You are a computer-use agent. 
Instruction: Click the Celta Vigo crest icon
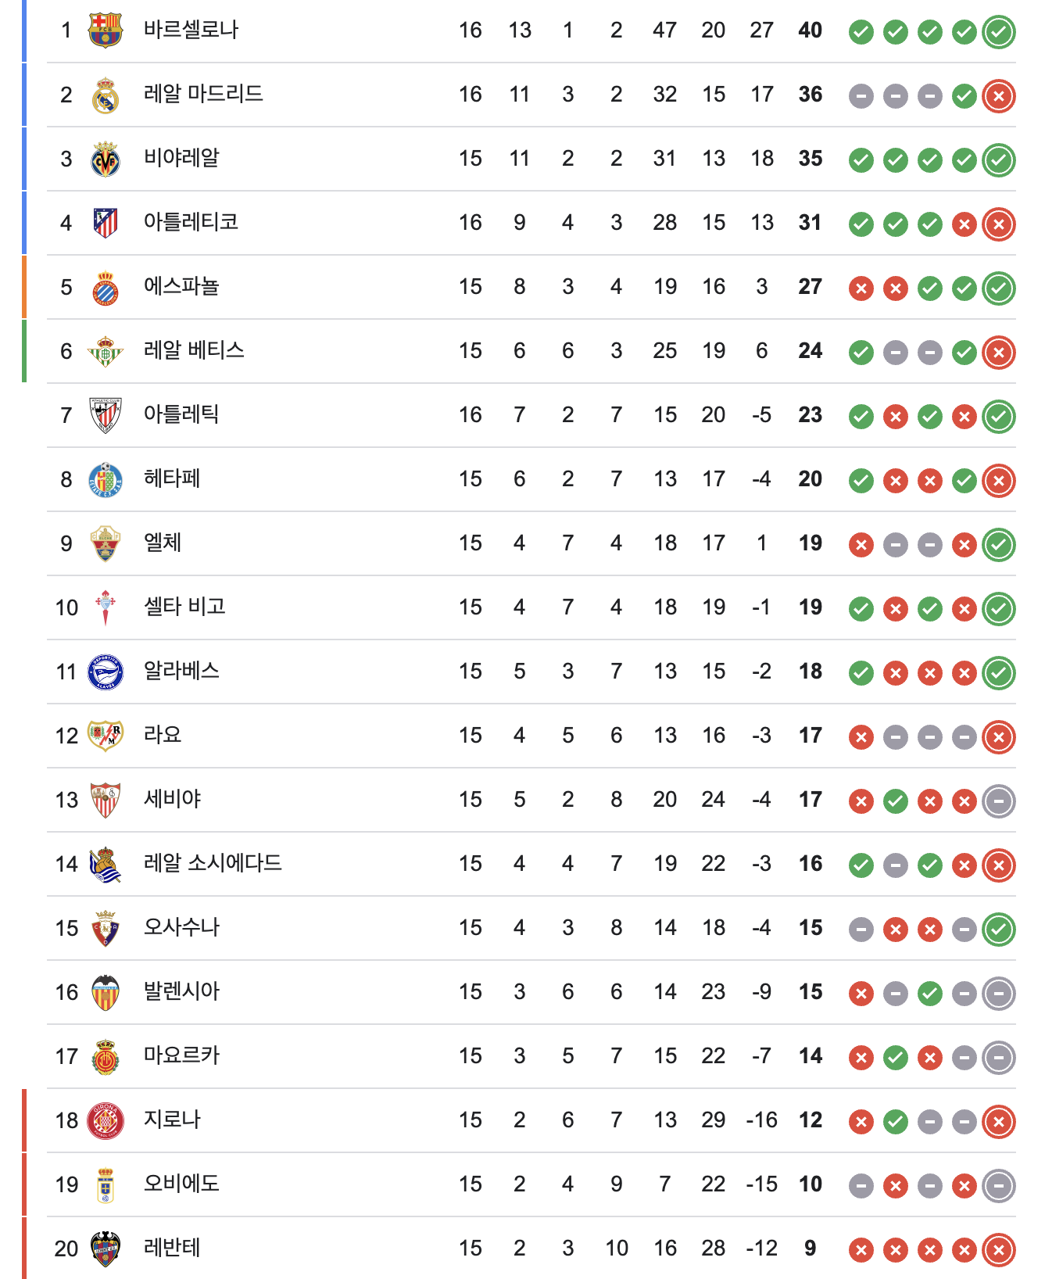point(106,607)
